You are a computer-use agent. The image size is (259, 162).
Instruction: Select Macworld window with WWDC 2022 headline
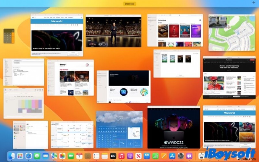pyautogui.click(x=57, y=35)
